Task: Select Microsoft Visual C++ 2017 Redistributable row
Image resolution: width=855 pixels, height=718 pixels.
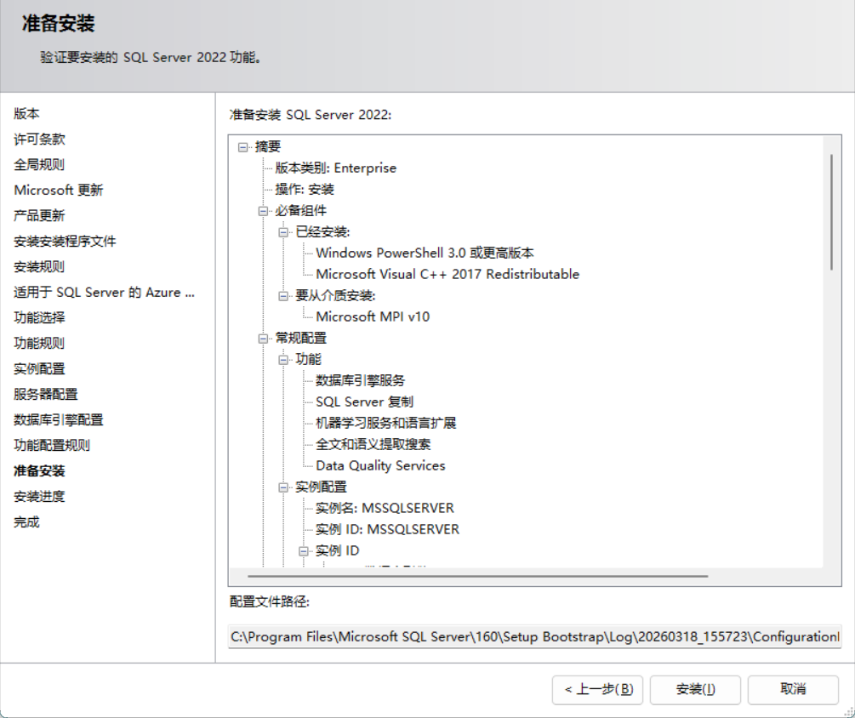Action: tap(447, 274)
